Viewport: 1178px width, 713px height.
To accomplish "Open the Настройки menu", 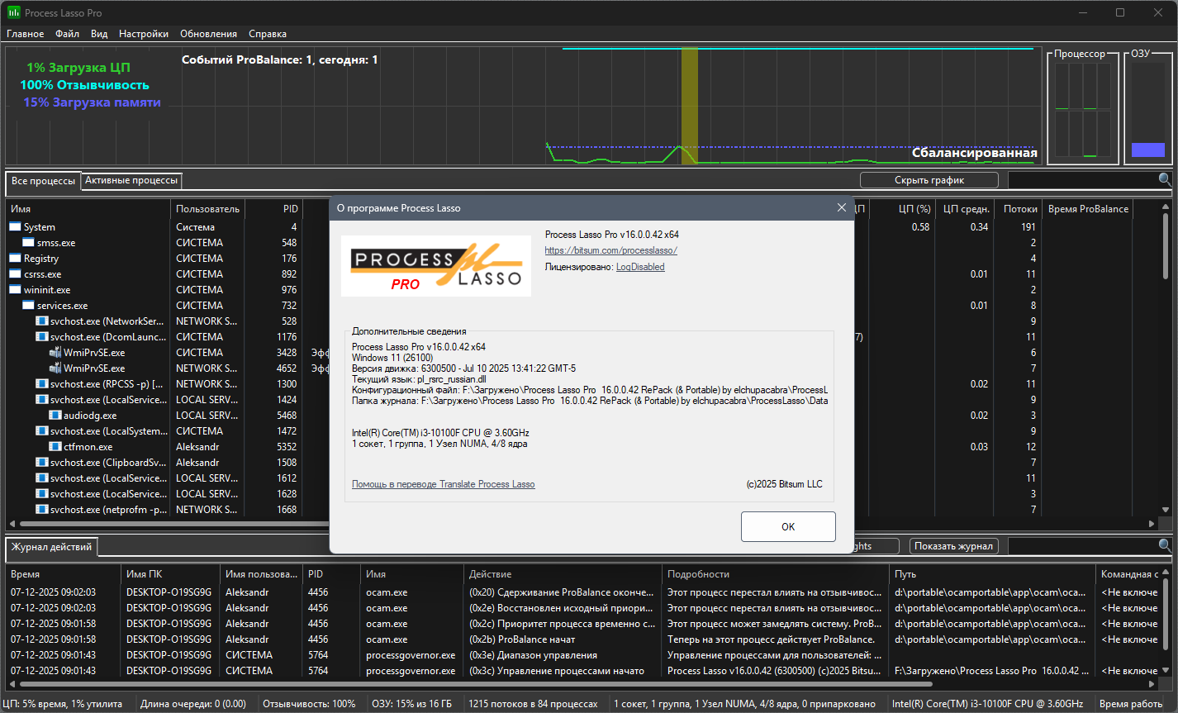I will (x=144, y=34).
